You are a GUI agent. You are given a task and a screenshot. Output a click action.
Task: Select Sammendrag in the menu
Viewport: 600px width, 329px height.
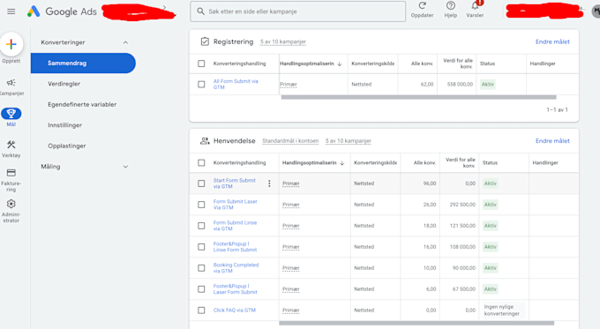[x=83, y=64]
